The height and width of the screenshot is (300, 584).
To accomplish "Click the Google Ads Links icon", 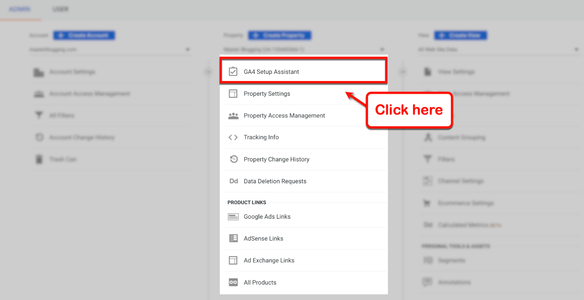I will coord(233,217).
